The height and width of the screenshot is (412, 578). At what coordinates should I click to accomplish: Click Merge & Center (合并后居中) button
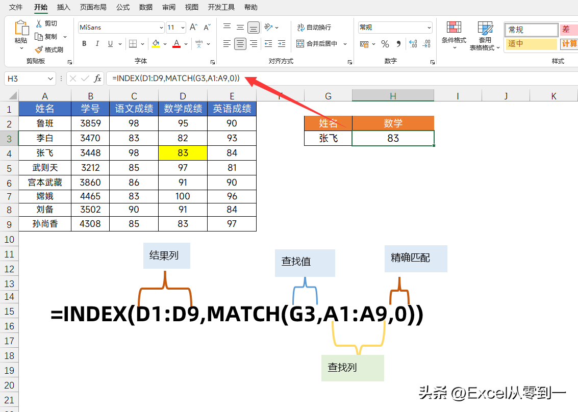click(x=317, y=44)
